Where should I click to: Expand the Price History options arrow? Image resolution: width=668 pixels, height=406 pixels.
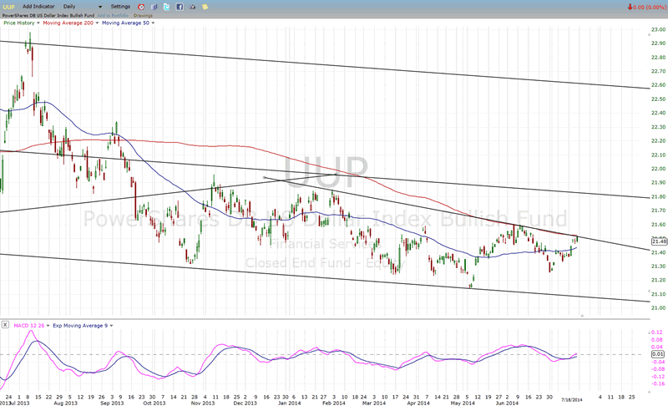pos(38,23)
